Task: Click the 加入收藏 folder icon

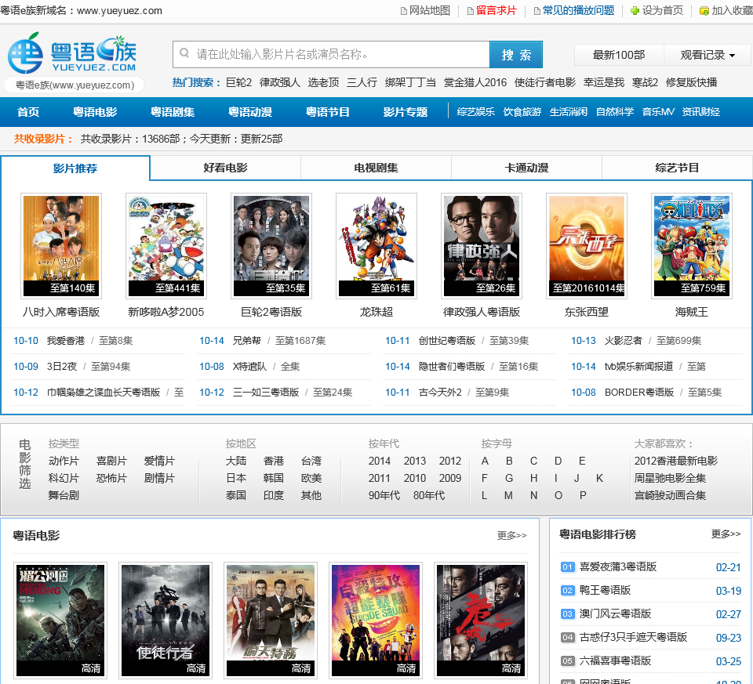Action: 704,11
